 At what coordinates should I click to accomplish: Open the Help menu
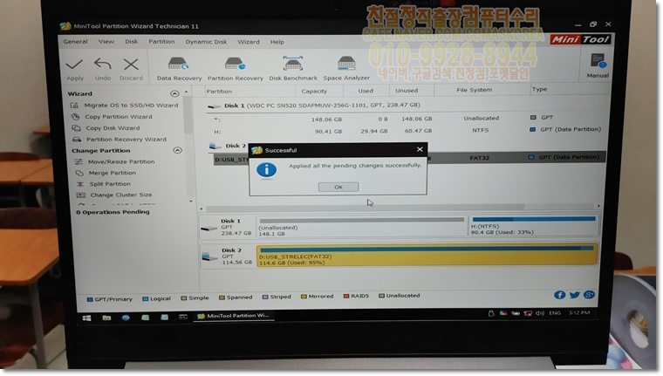pos(277,42)
